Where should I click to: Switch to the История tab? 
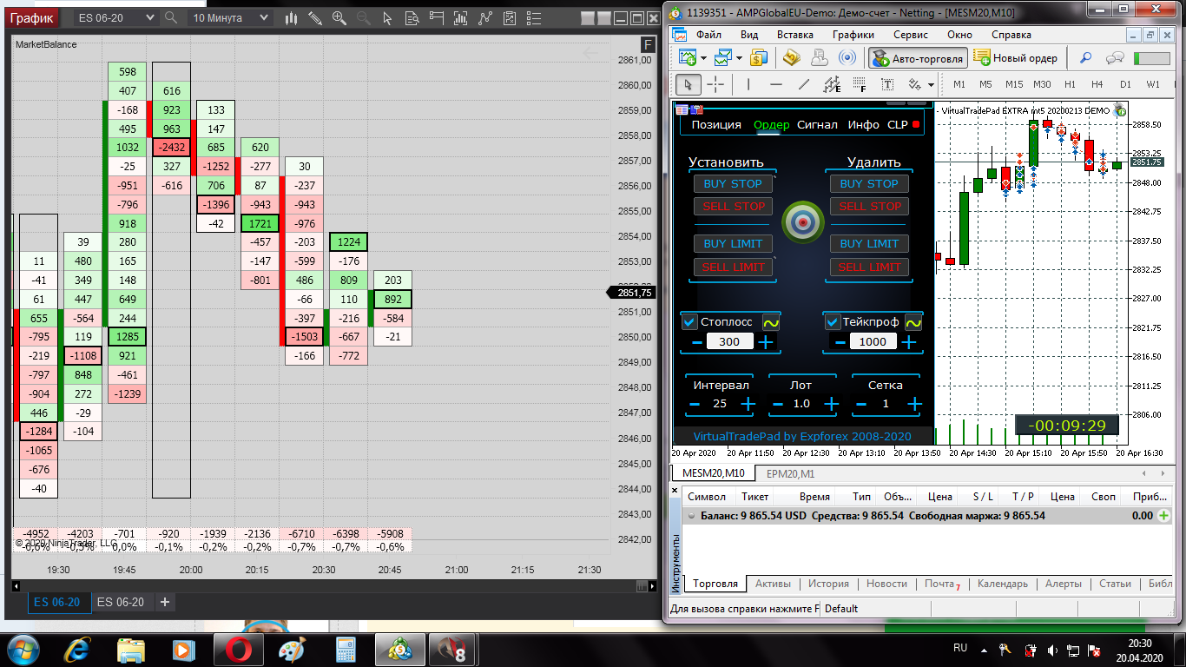coord(827,584)
